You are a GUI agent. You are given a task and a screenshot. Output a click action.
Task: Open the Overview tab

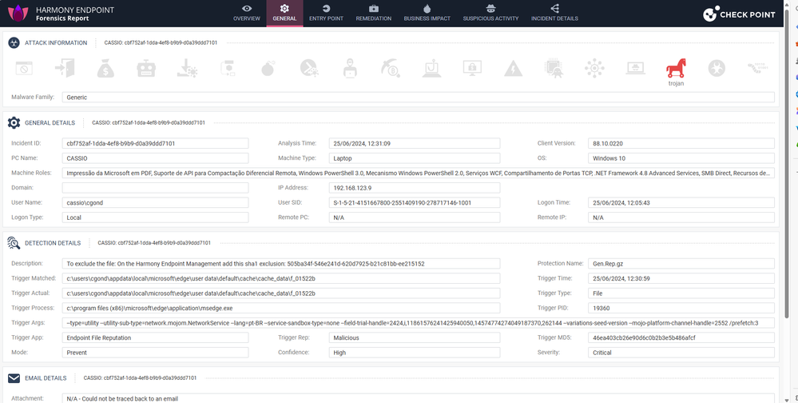246,13
